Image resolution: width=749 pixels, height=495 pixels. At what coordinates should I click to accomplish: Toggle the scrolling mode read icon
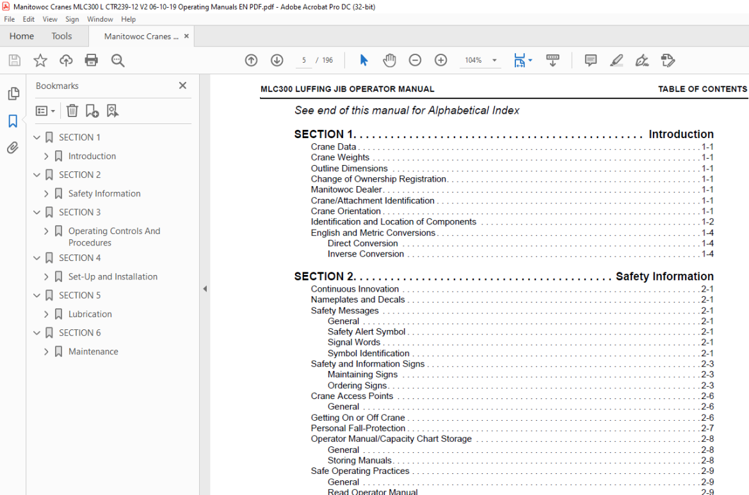[552, 60]
